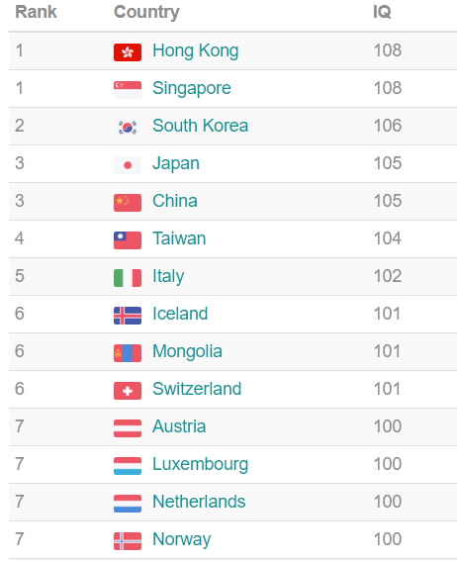Sort by the IQ column header
The image size is (457, 561).
click(382, 12)
